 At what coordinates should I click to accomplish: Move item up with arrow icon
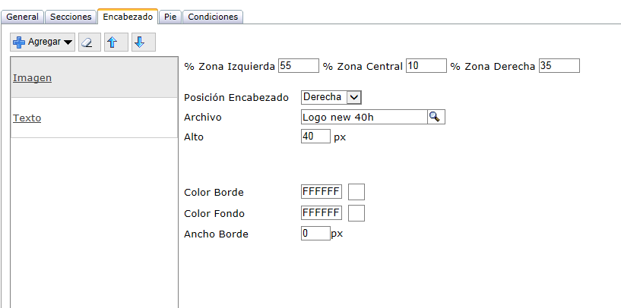(112, 42)
